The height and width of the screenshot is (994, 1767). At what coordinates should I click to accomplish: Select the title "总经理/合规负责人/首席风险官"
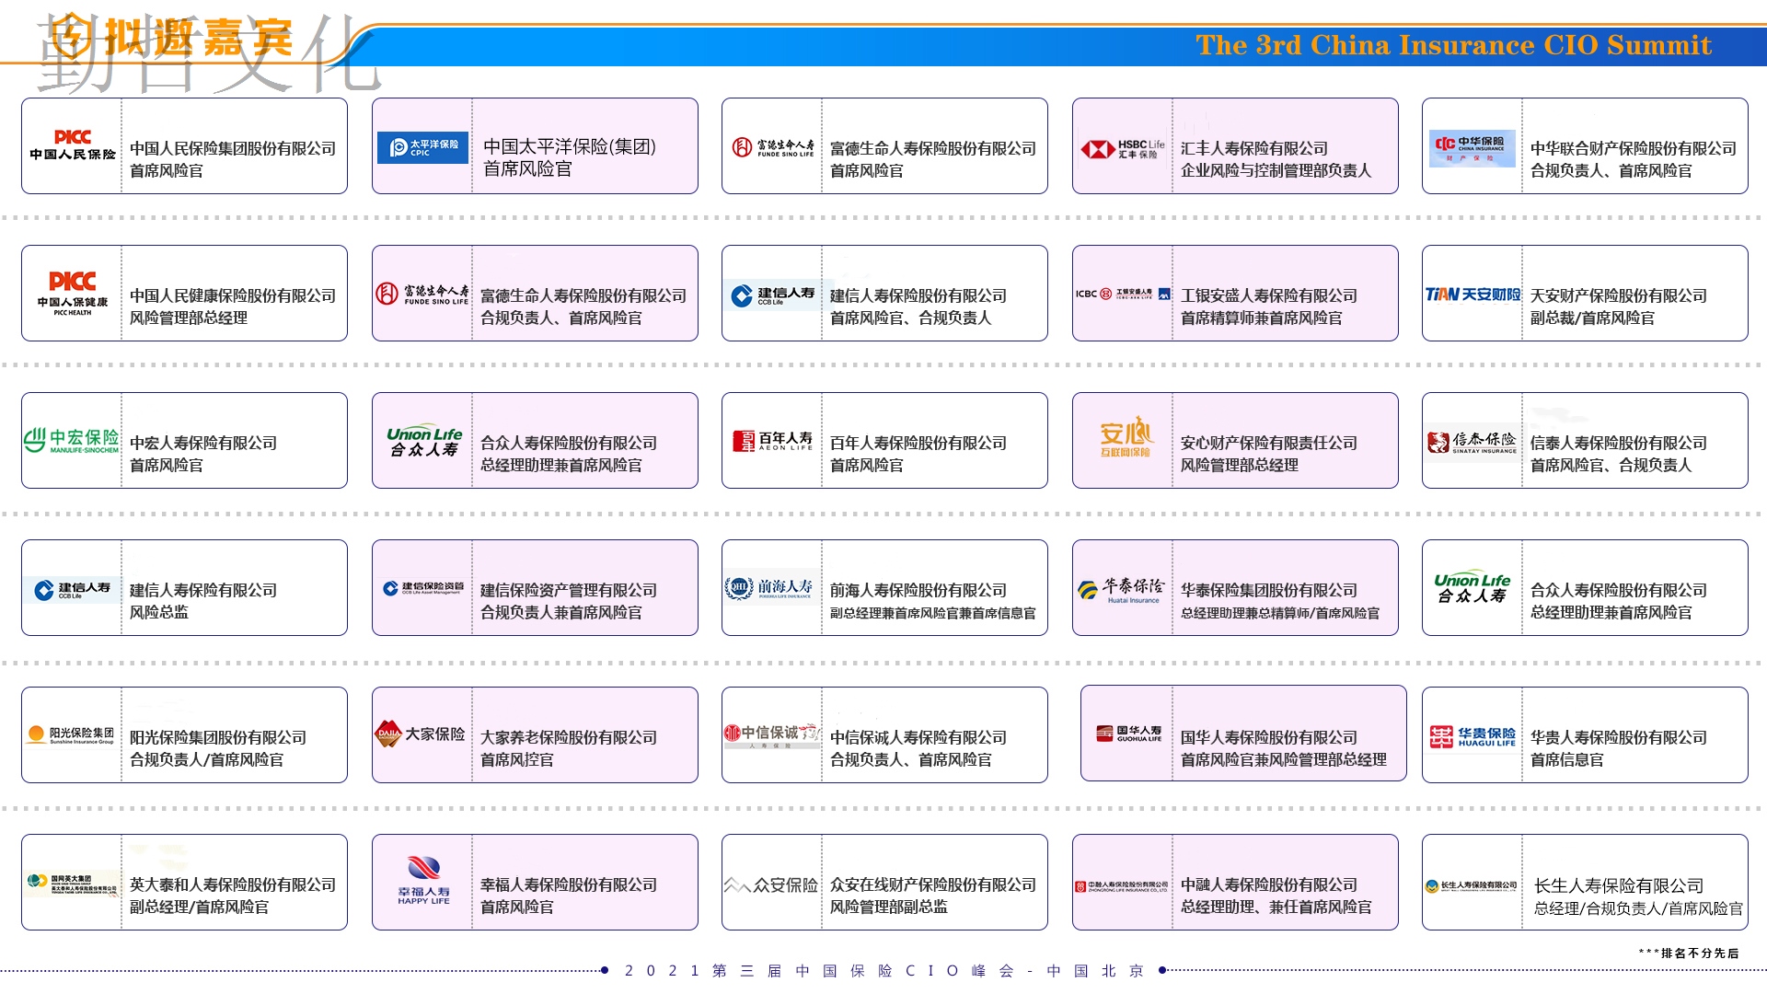tap(1638, 908)
